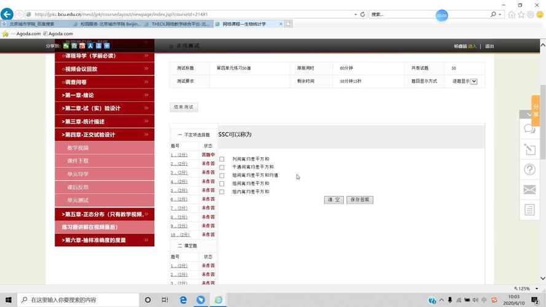Open 单元测试 in the chapter four submenu
The width and height of the screenshot is (546, 307).
click(78, 200)
